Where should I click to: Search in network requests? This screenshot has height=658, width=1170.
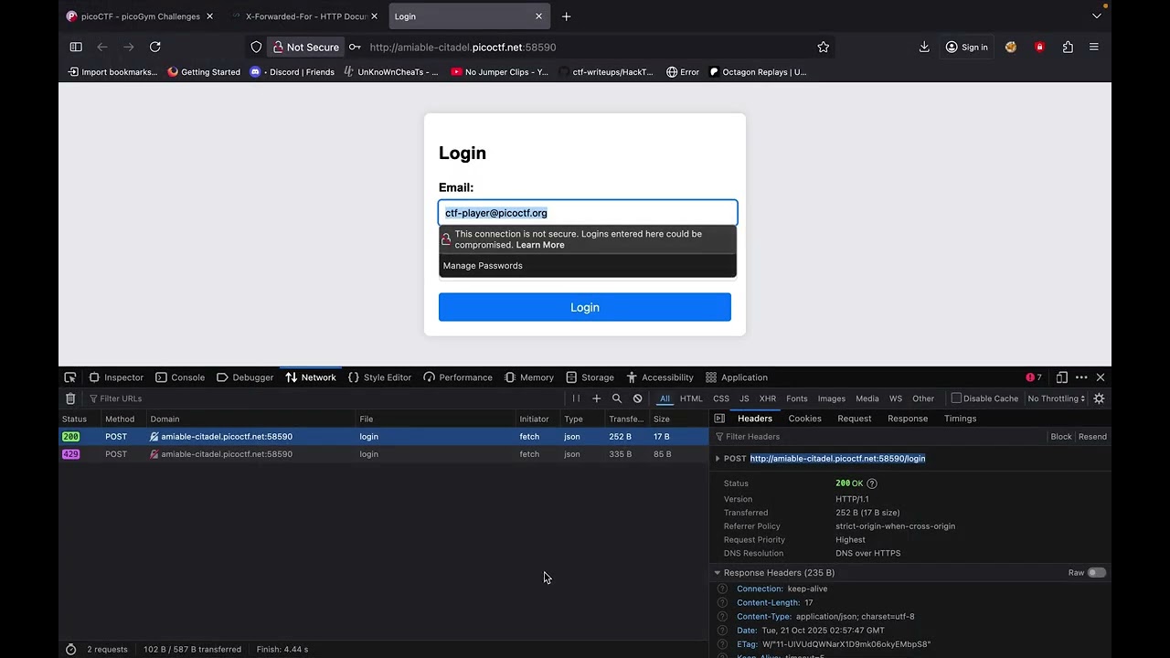(x=617, y=398)
